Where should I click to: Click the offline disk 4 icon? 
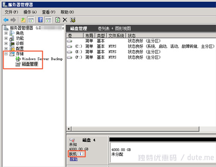tap(72, 140)
